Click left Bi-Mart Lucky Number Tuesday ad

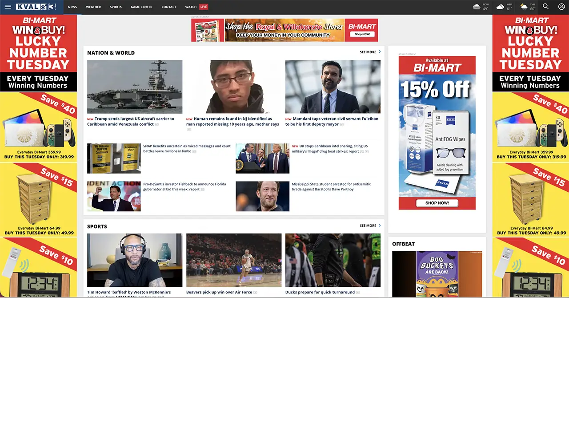(x=38, y=156)
